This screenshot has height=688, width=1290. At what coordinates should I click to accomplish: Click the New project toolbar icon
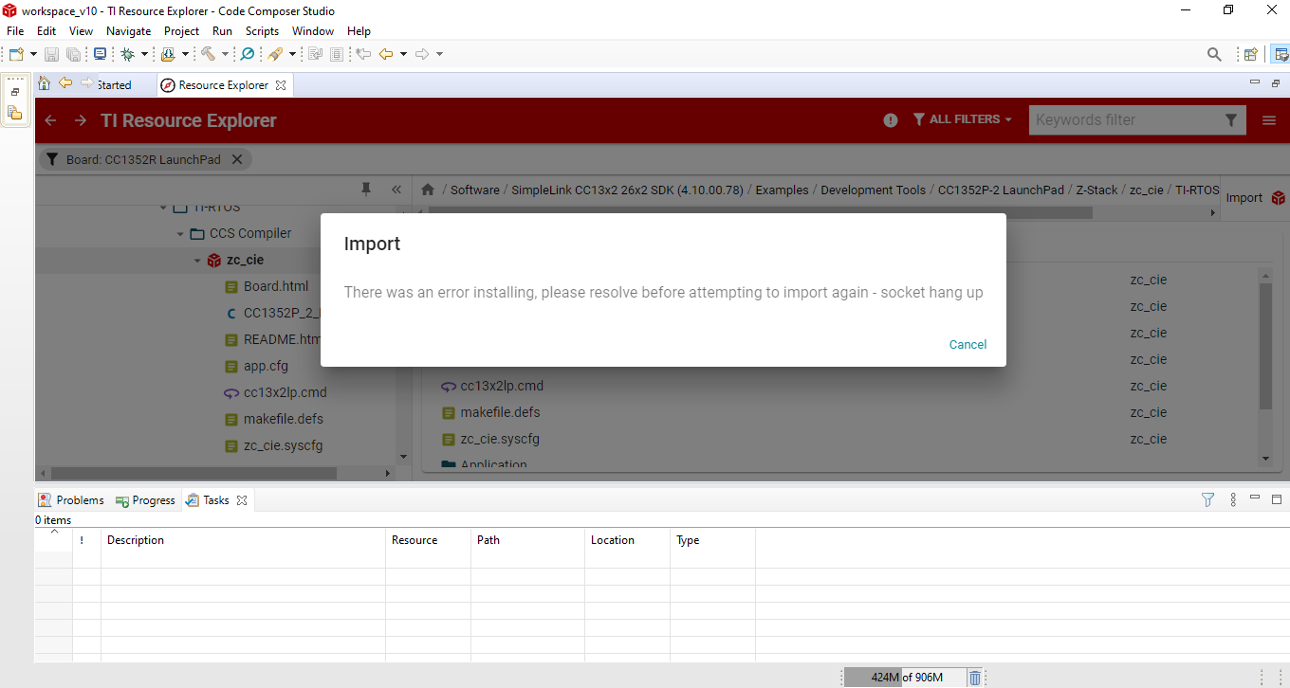16,54
